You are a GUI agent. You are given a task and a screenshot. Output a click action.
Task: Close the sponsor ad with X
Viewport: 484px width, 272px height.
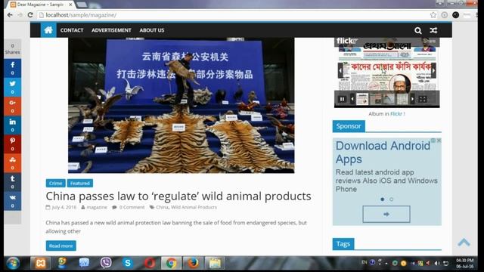click(439, 141)
